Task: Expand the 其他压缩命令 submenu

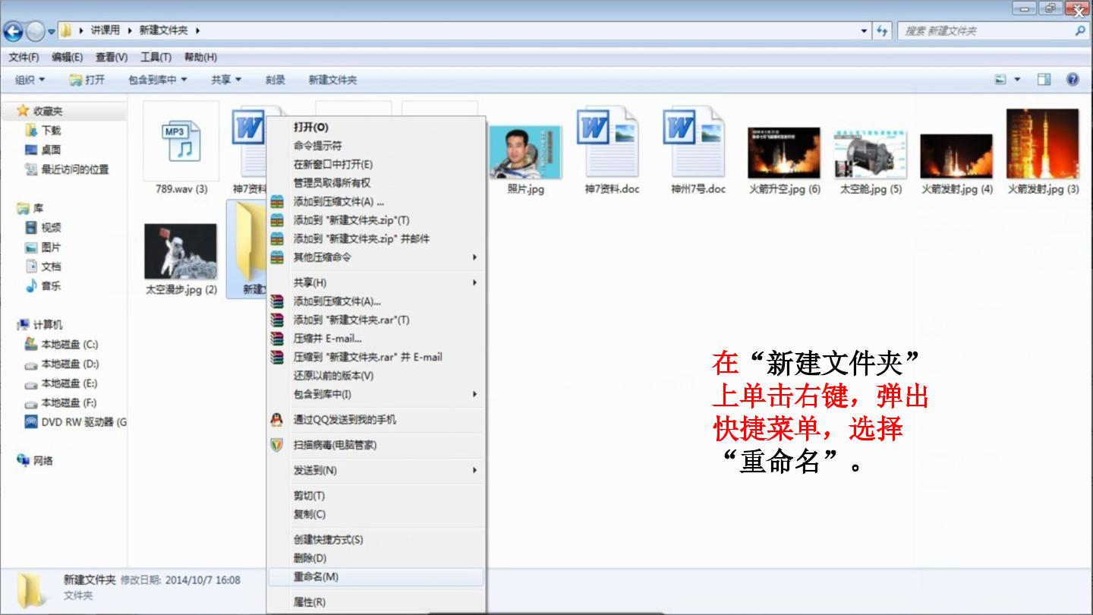Action: tap(376, 257)
